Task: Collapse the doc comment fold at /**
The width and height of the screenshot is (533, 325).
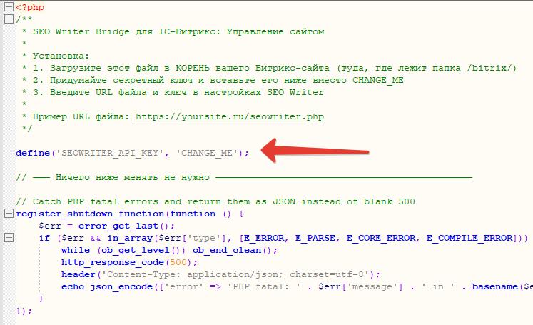Action: click(9, 19)
